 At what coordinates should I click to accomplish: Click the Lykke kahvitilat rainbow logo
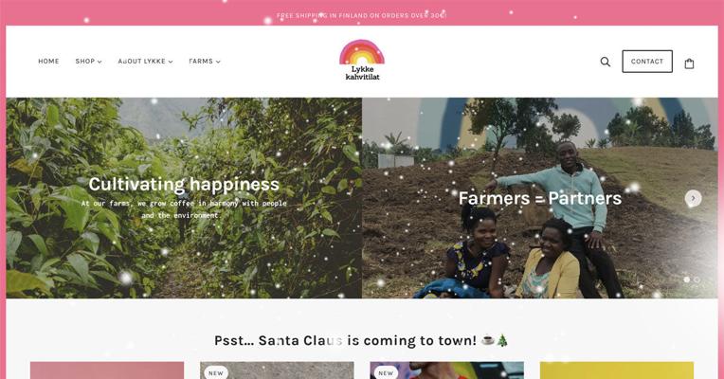pyautogui.click(x=362, y=60)
